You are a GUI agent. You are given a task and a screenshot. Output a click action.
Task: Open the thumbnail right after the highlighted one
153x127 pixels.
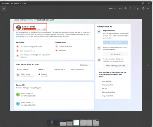[83, 123]
